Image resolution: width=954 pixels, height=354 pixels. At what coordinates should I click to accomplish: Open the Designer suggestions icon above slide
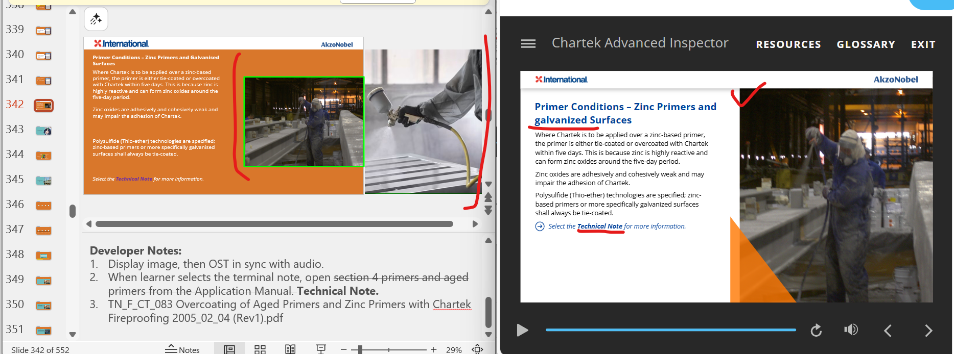(96, 19)
